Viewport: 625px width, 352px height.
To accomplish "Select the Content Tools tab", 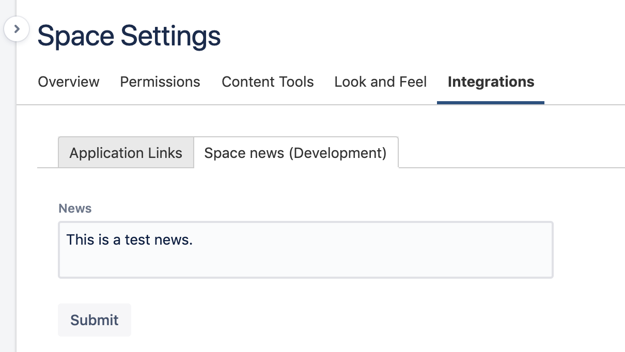I will (268, 82).
